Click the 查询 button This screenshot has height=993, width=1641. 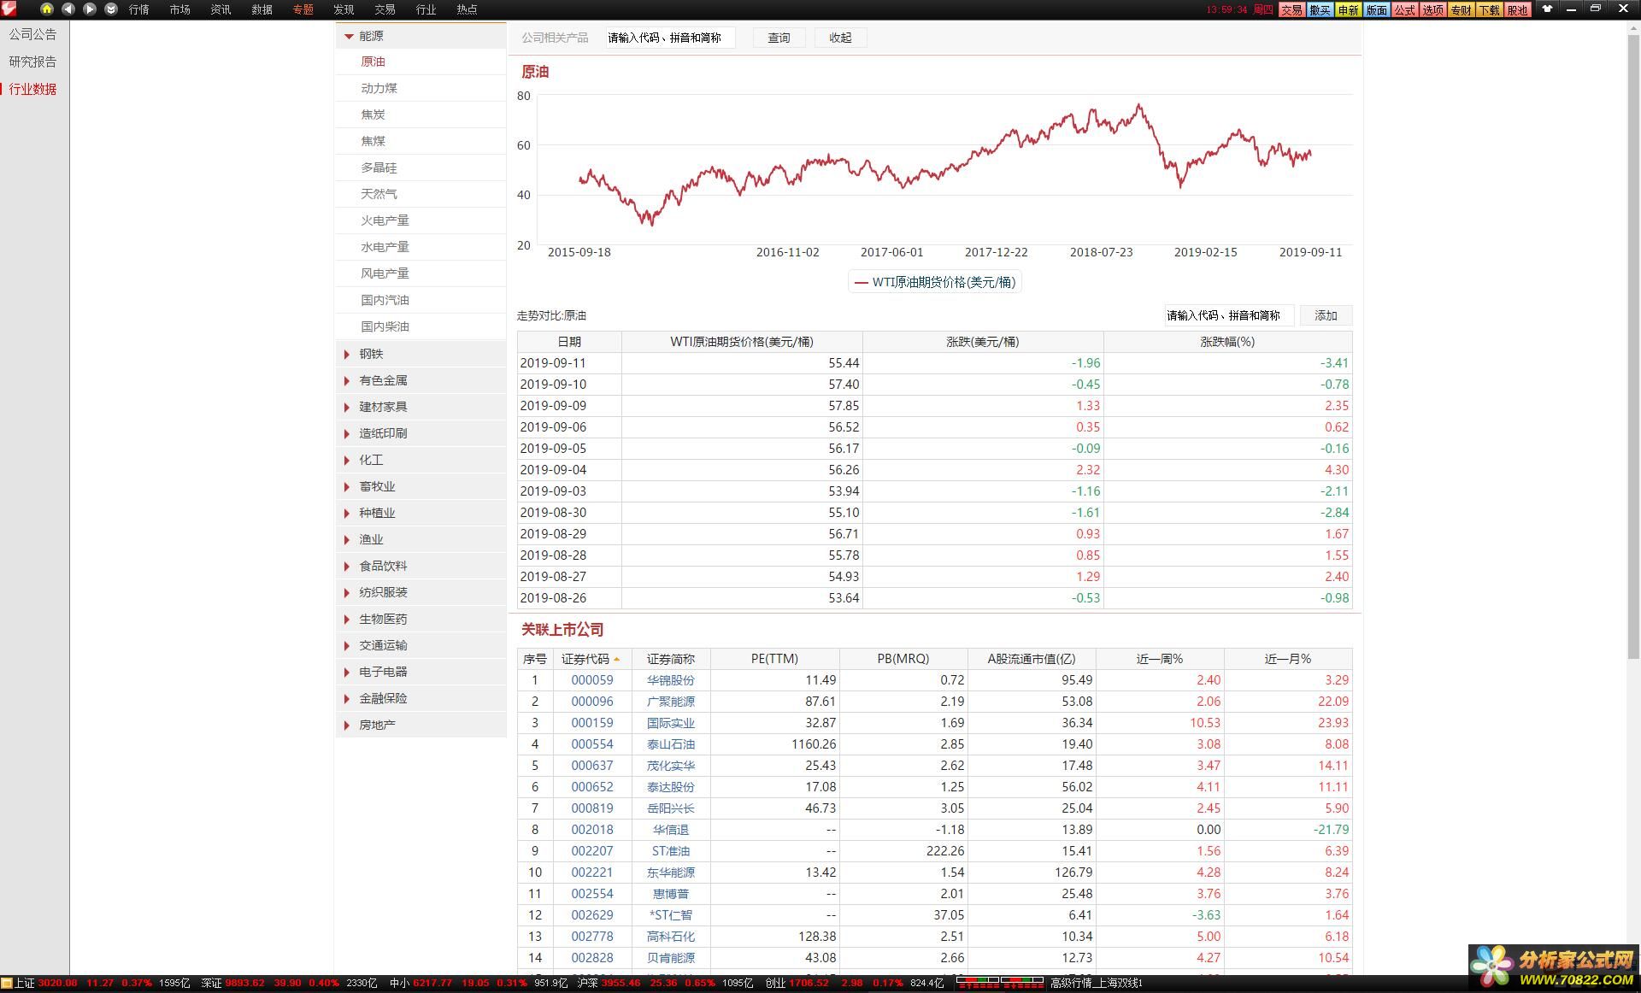779,38
